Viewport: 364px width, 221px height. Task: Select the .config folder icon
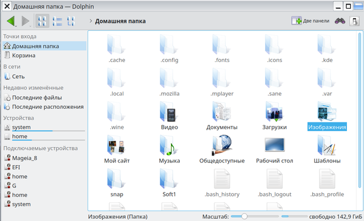click(x=169, y=44)
